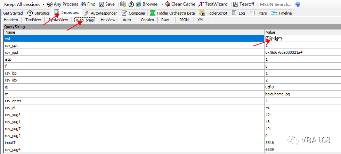
Task: Click the blue help question mark icon
Action: (x=298, y=5)
